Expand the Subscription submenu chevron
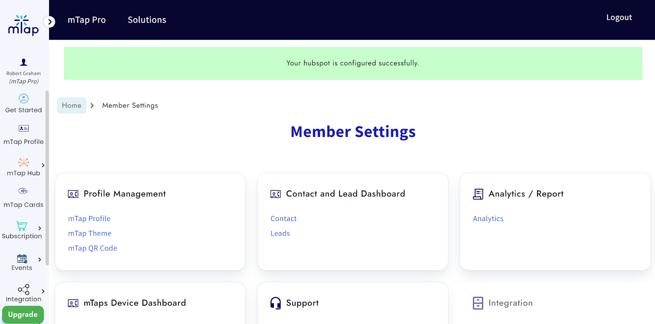 tap(40, 228)
